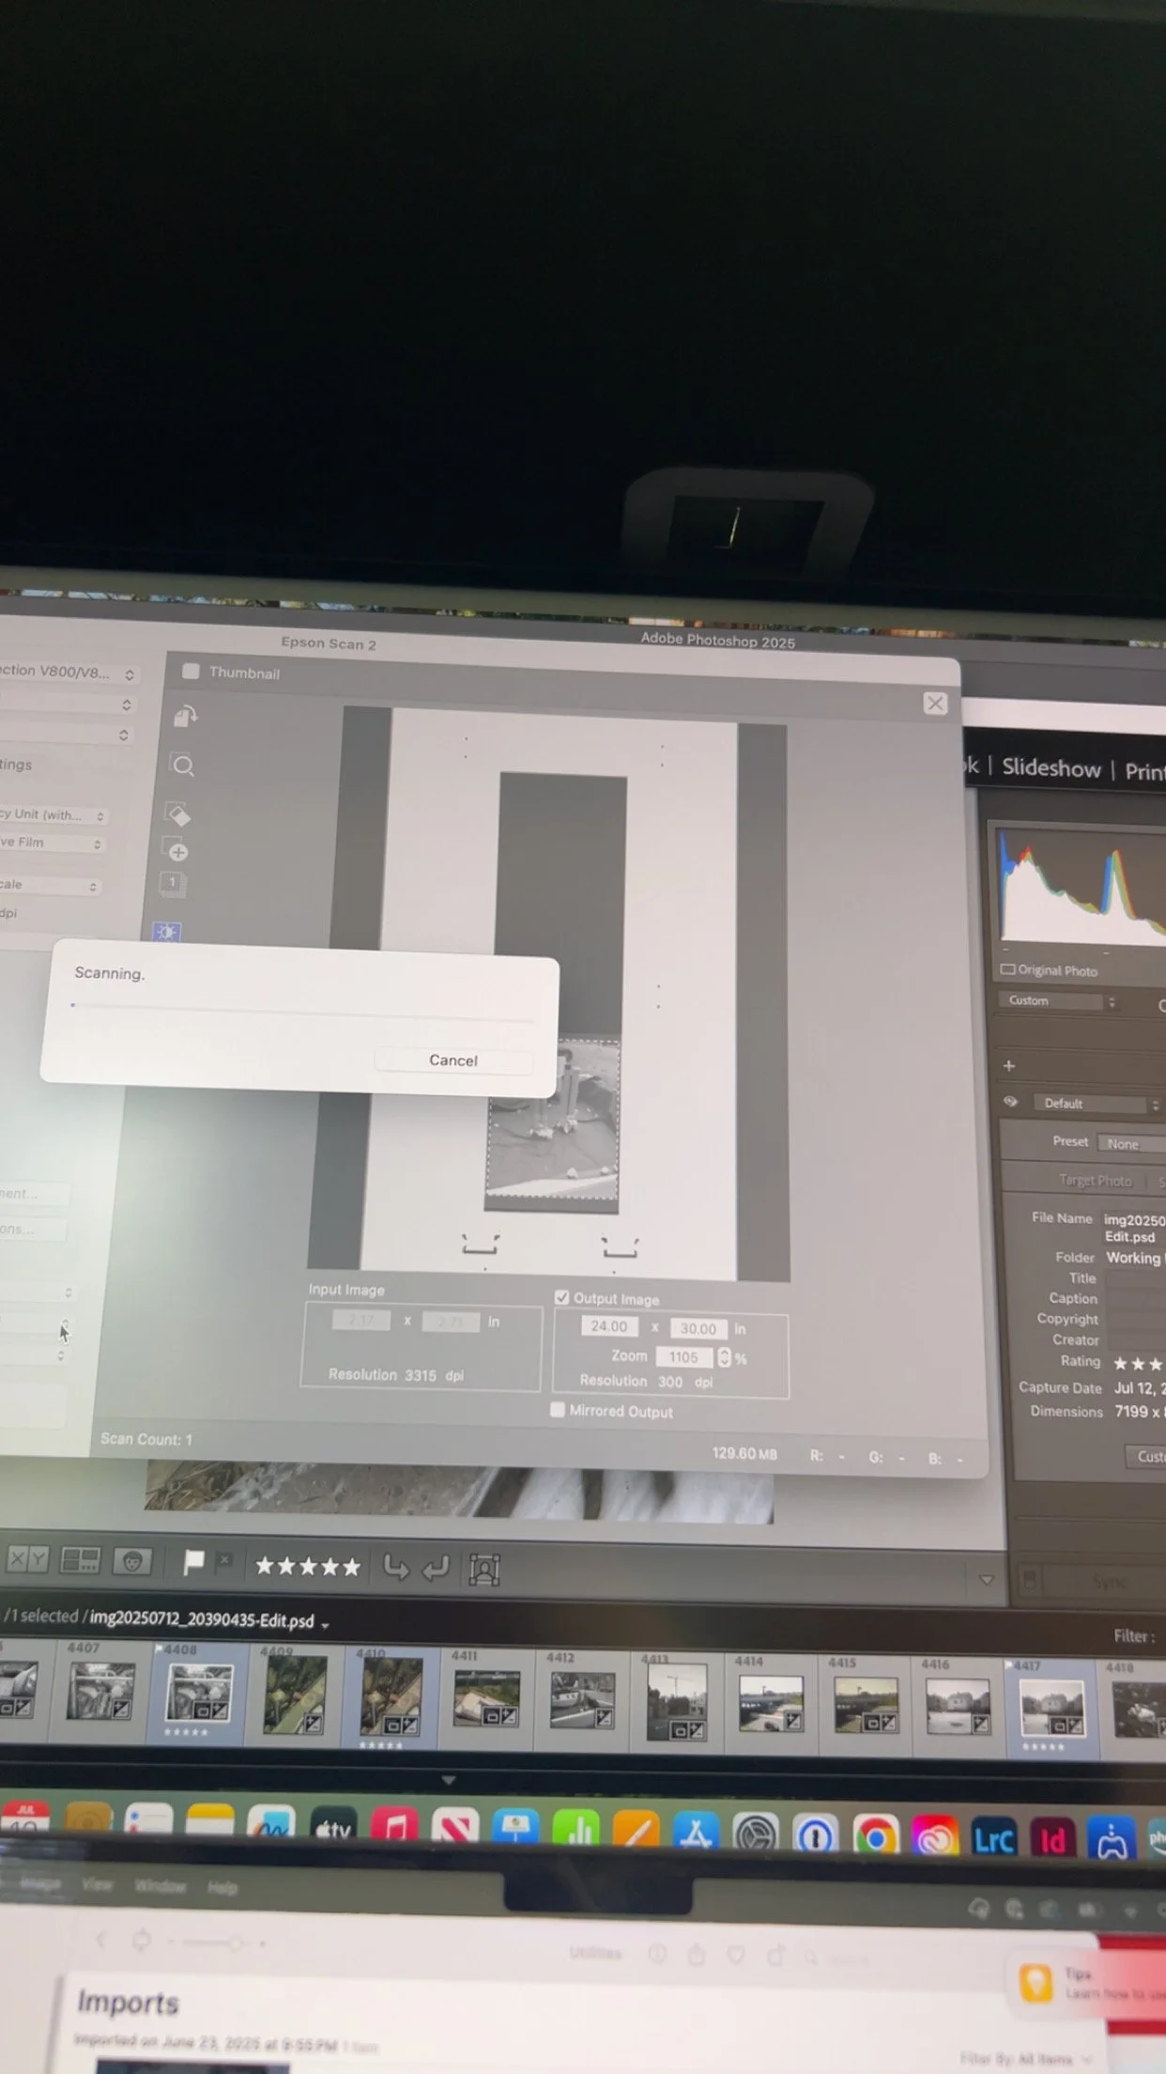1166x2074 pixels.
Task: Enable the Mirrored Output checkbox
Action: [x=557, y=1410]
